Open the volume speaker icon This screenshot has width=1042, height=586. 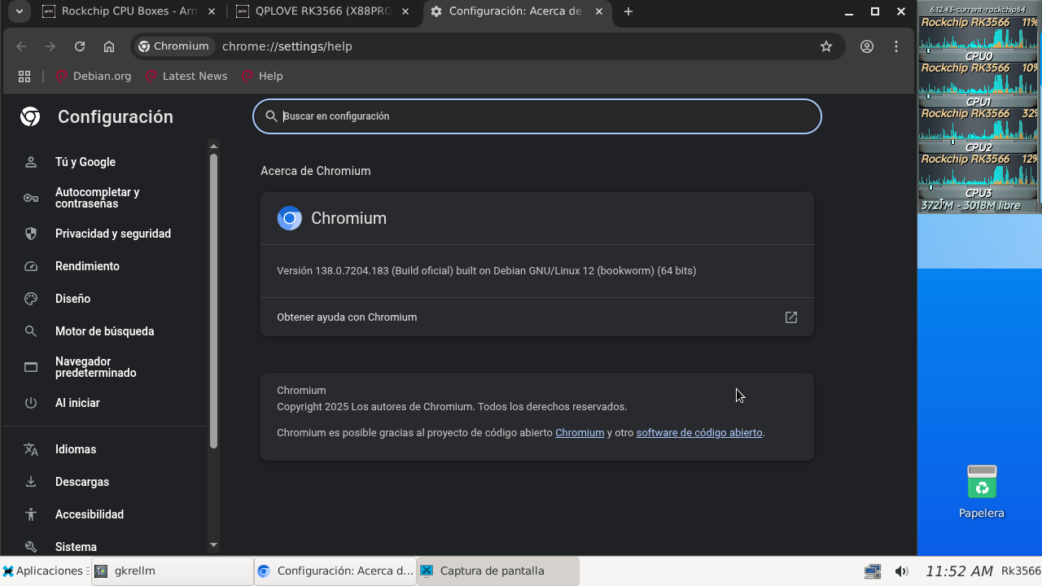point(901,571)
